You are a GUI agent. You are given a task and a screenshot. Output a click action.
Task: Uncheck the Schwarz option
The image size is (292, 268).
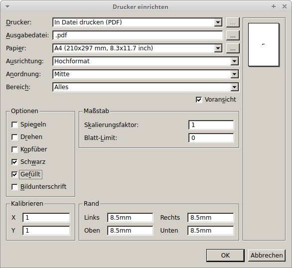coord(14,162)
